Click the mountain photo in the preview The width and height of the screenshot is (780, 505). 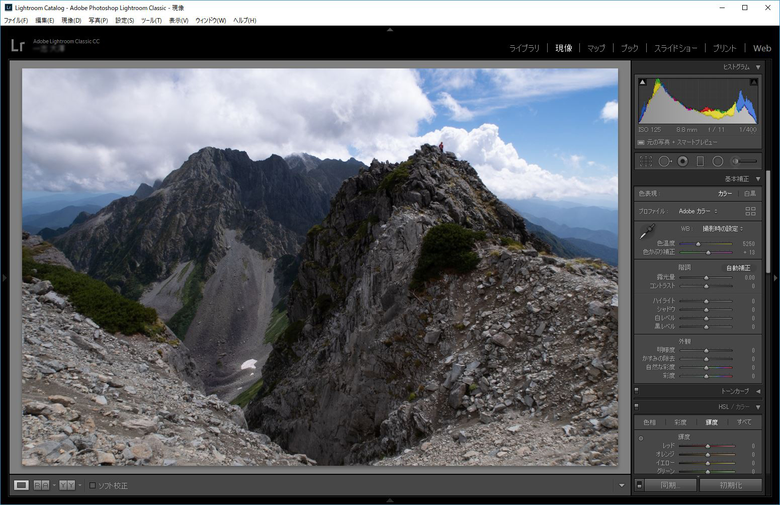(320, 267)
